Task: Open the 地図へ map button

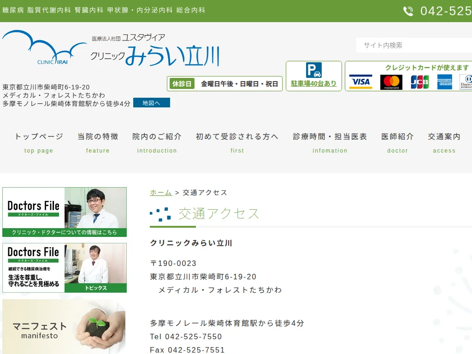Action: [151, 103]
